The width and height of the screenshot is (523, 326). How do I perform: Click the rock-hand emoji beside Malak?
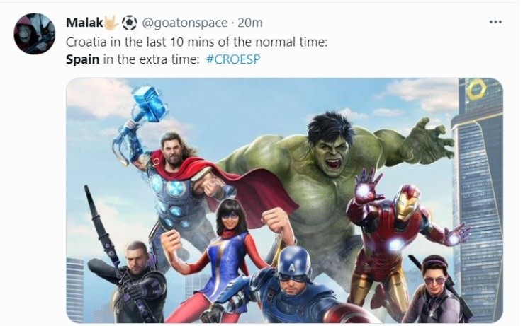(111, 23)
